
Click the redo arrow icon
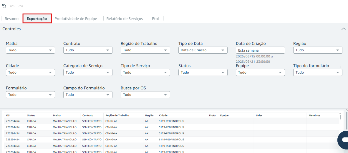point(21,6)
